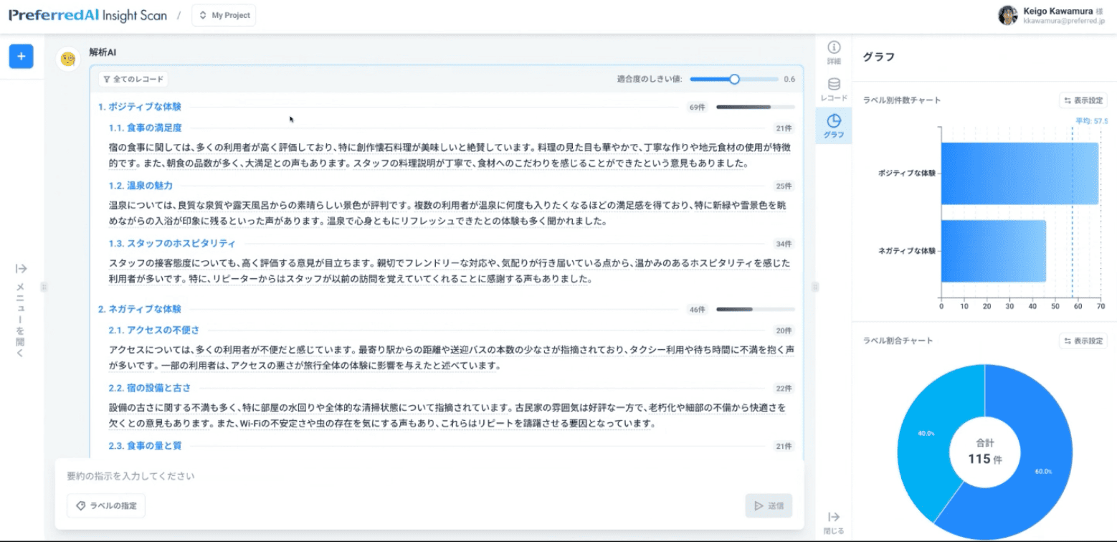This screenshot has height=542, width=1117.
Task: Open the 2.1. アクセスの不便さ section heading
Action: 153,331
